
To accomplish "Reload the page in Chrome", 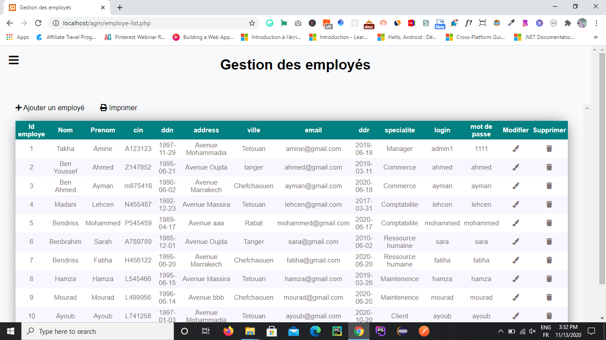I will coord(38,23).
